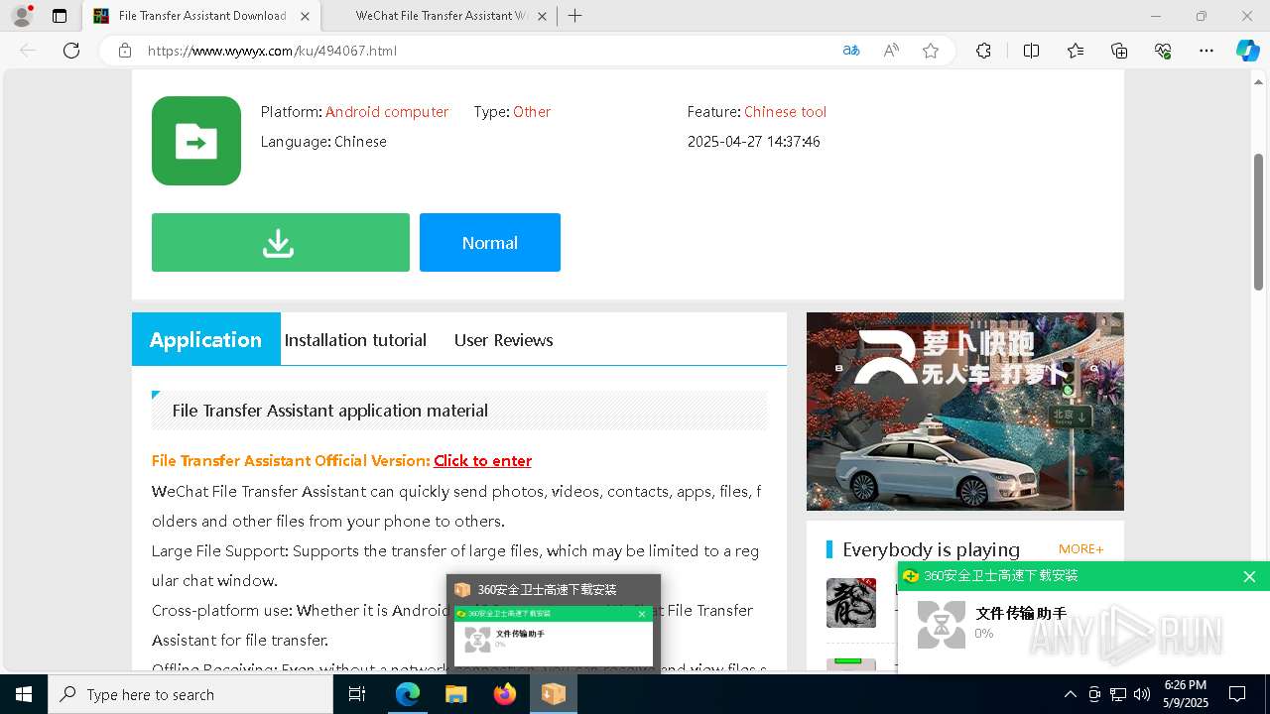This screenshot has width=1270, height=714.
Task: Open the taskbar clock showing 6:26 PM
Action: [1186, 694]
